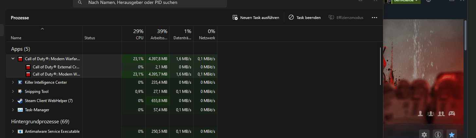476x138 pixels.
Task: Select the Snipping Tool process name
Action: click(x=37, y=92)
